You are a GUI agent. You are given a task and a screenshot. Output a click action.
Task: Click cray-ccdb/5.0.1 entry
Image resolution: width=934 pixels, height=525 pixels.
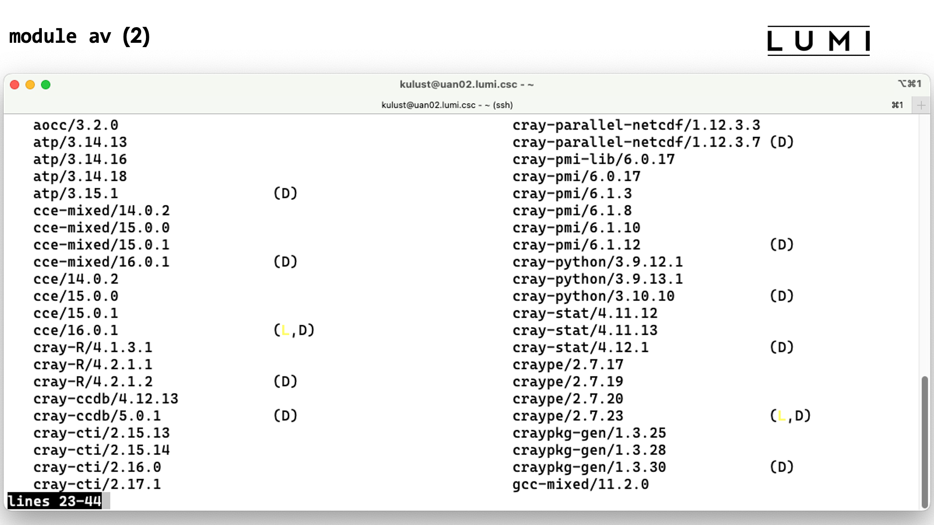tap(97, 416)
